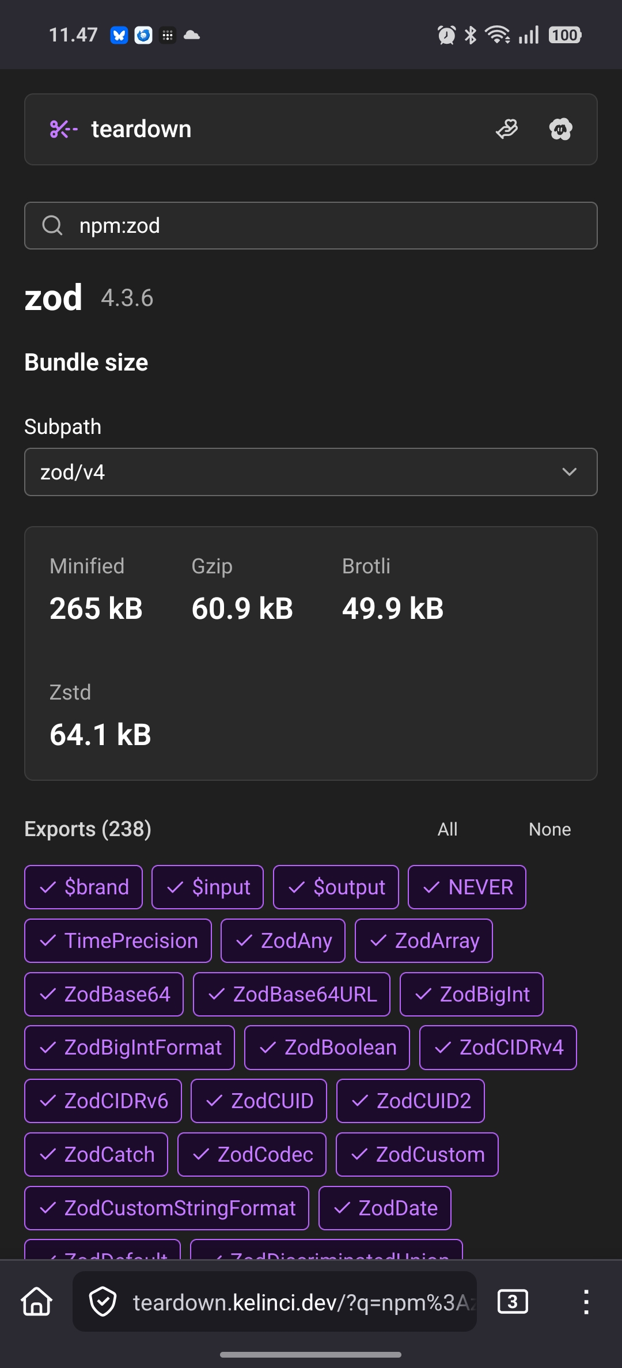Image resolution: width=622 pixels, height=1368 pixels.
Task: Tap the browser home icon
Action: pyautogui.click(x=37, y=1302)
